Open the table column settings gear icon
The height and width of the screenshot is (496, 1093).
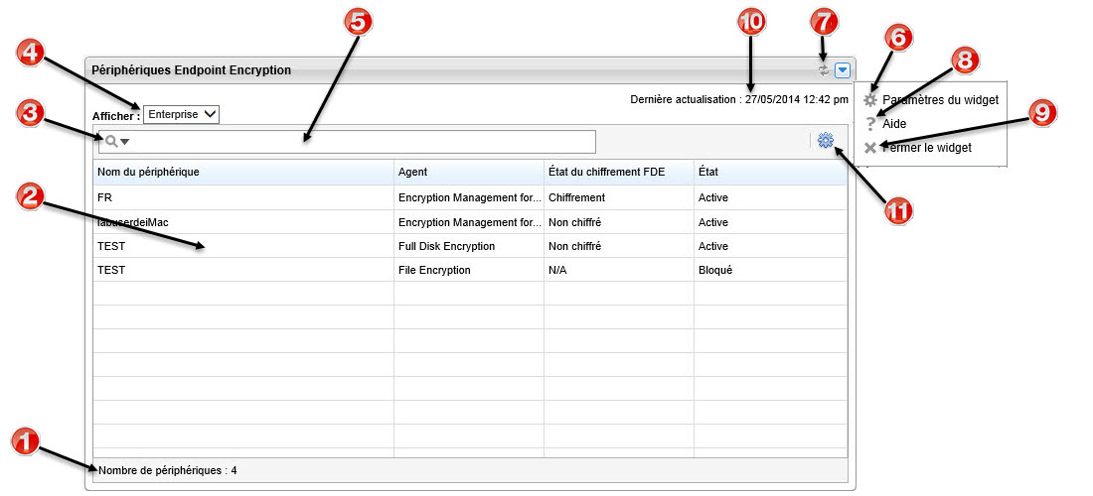pos(825,142)
